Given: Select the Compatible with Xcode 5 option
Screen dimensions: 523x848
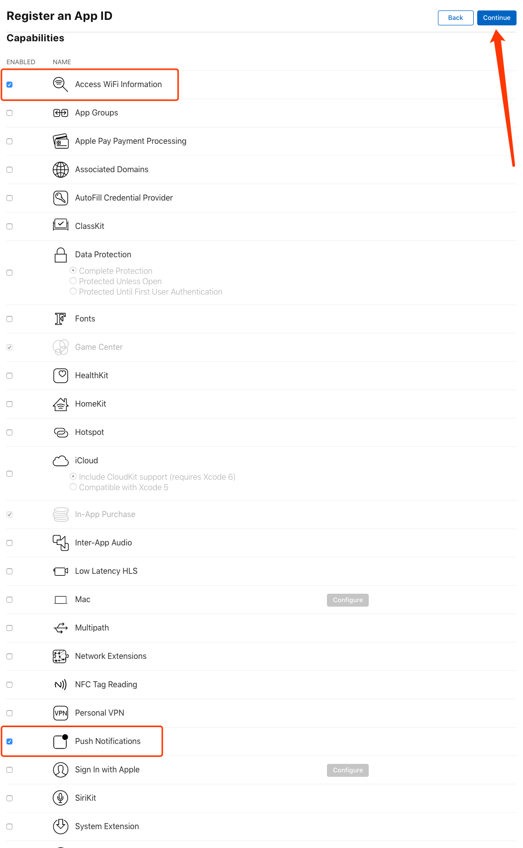Looking at the screenshot, I should 73,487.
